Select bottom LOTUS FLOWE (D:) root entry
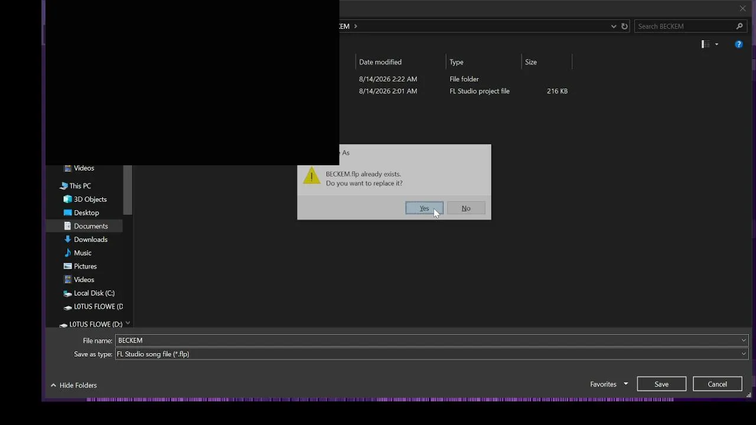 (x=96, y=324)
